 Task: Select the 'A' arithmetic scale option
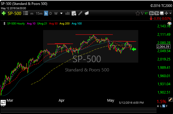click(x=158, y=106)
